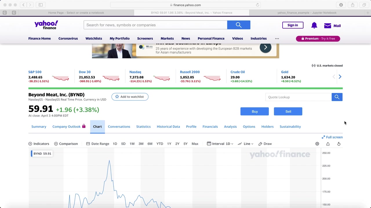Viewport: 371px width, 208px height.
Task: Select the 3M range
Action: coord(141,144)
